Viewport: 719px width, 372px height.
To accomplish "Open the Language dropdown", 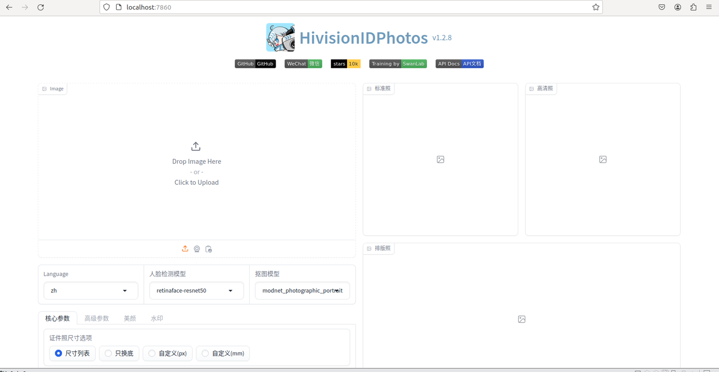I will click(x=90, y=290).
